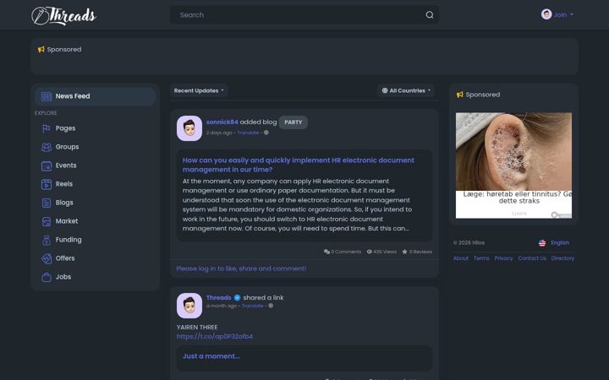Open the HR electronic document blog title
This screenshot has height=380, width=609.
coord(299,165)
